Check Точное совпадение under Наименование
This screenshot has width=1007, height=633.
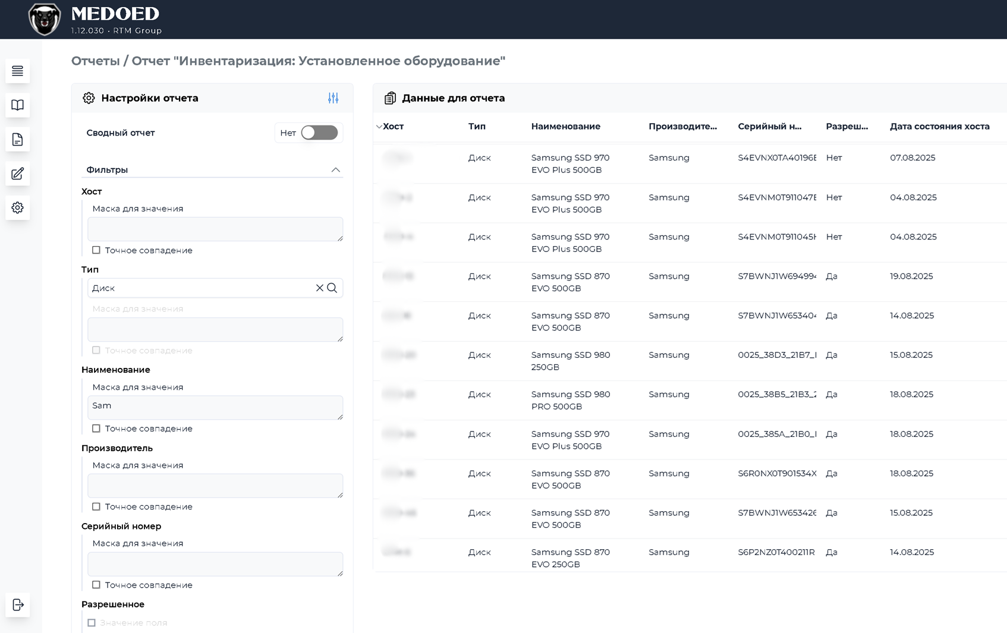pos(96,429)
